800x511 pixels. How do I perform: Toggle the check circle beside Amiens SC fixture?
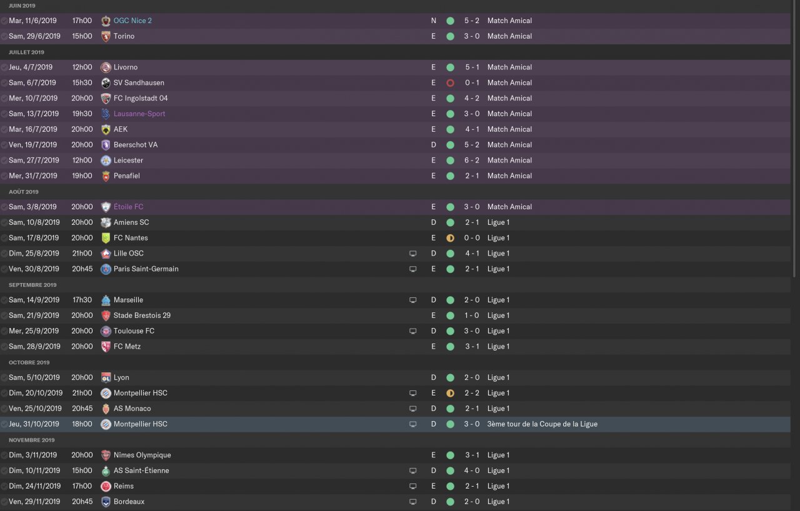pos(4,222)
